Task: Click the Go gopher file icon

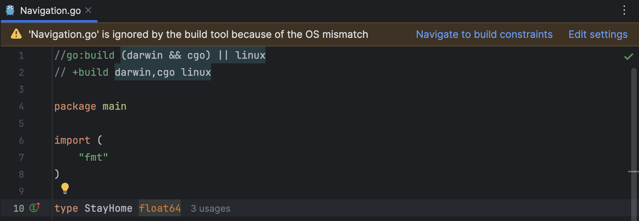Action: 10,10
